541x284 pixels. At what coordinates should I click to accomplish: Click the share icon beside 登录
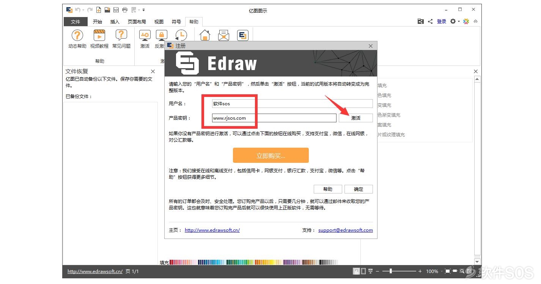pyautogui.click(x=430, y=22)
